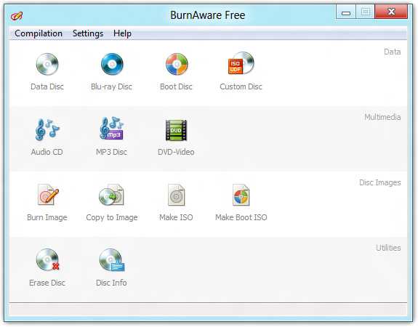Select the Blu-ray Disc icon
This screenshot has width=418, height=327.
point(112,72)
